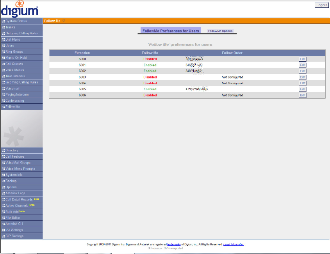Select extension 6005 cell

82,89
